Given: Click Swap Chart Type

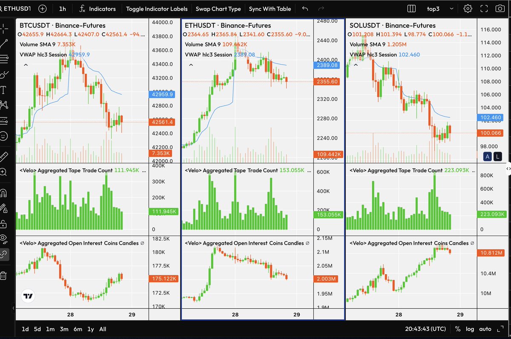Looking at the screenshot, I should pos(218,9).
